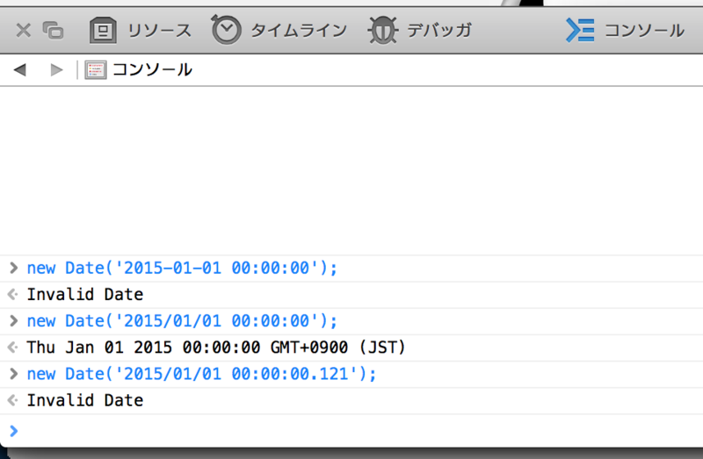Click the Timeline clock icon
Image resolution: width=703 pixels, height=459 pixels.
click(226, 30)
